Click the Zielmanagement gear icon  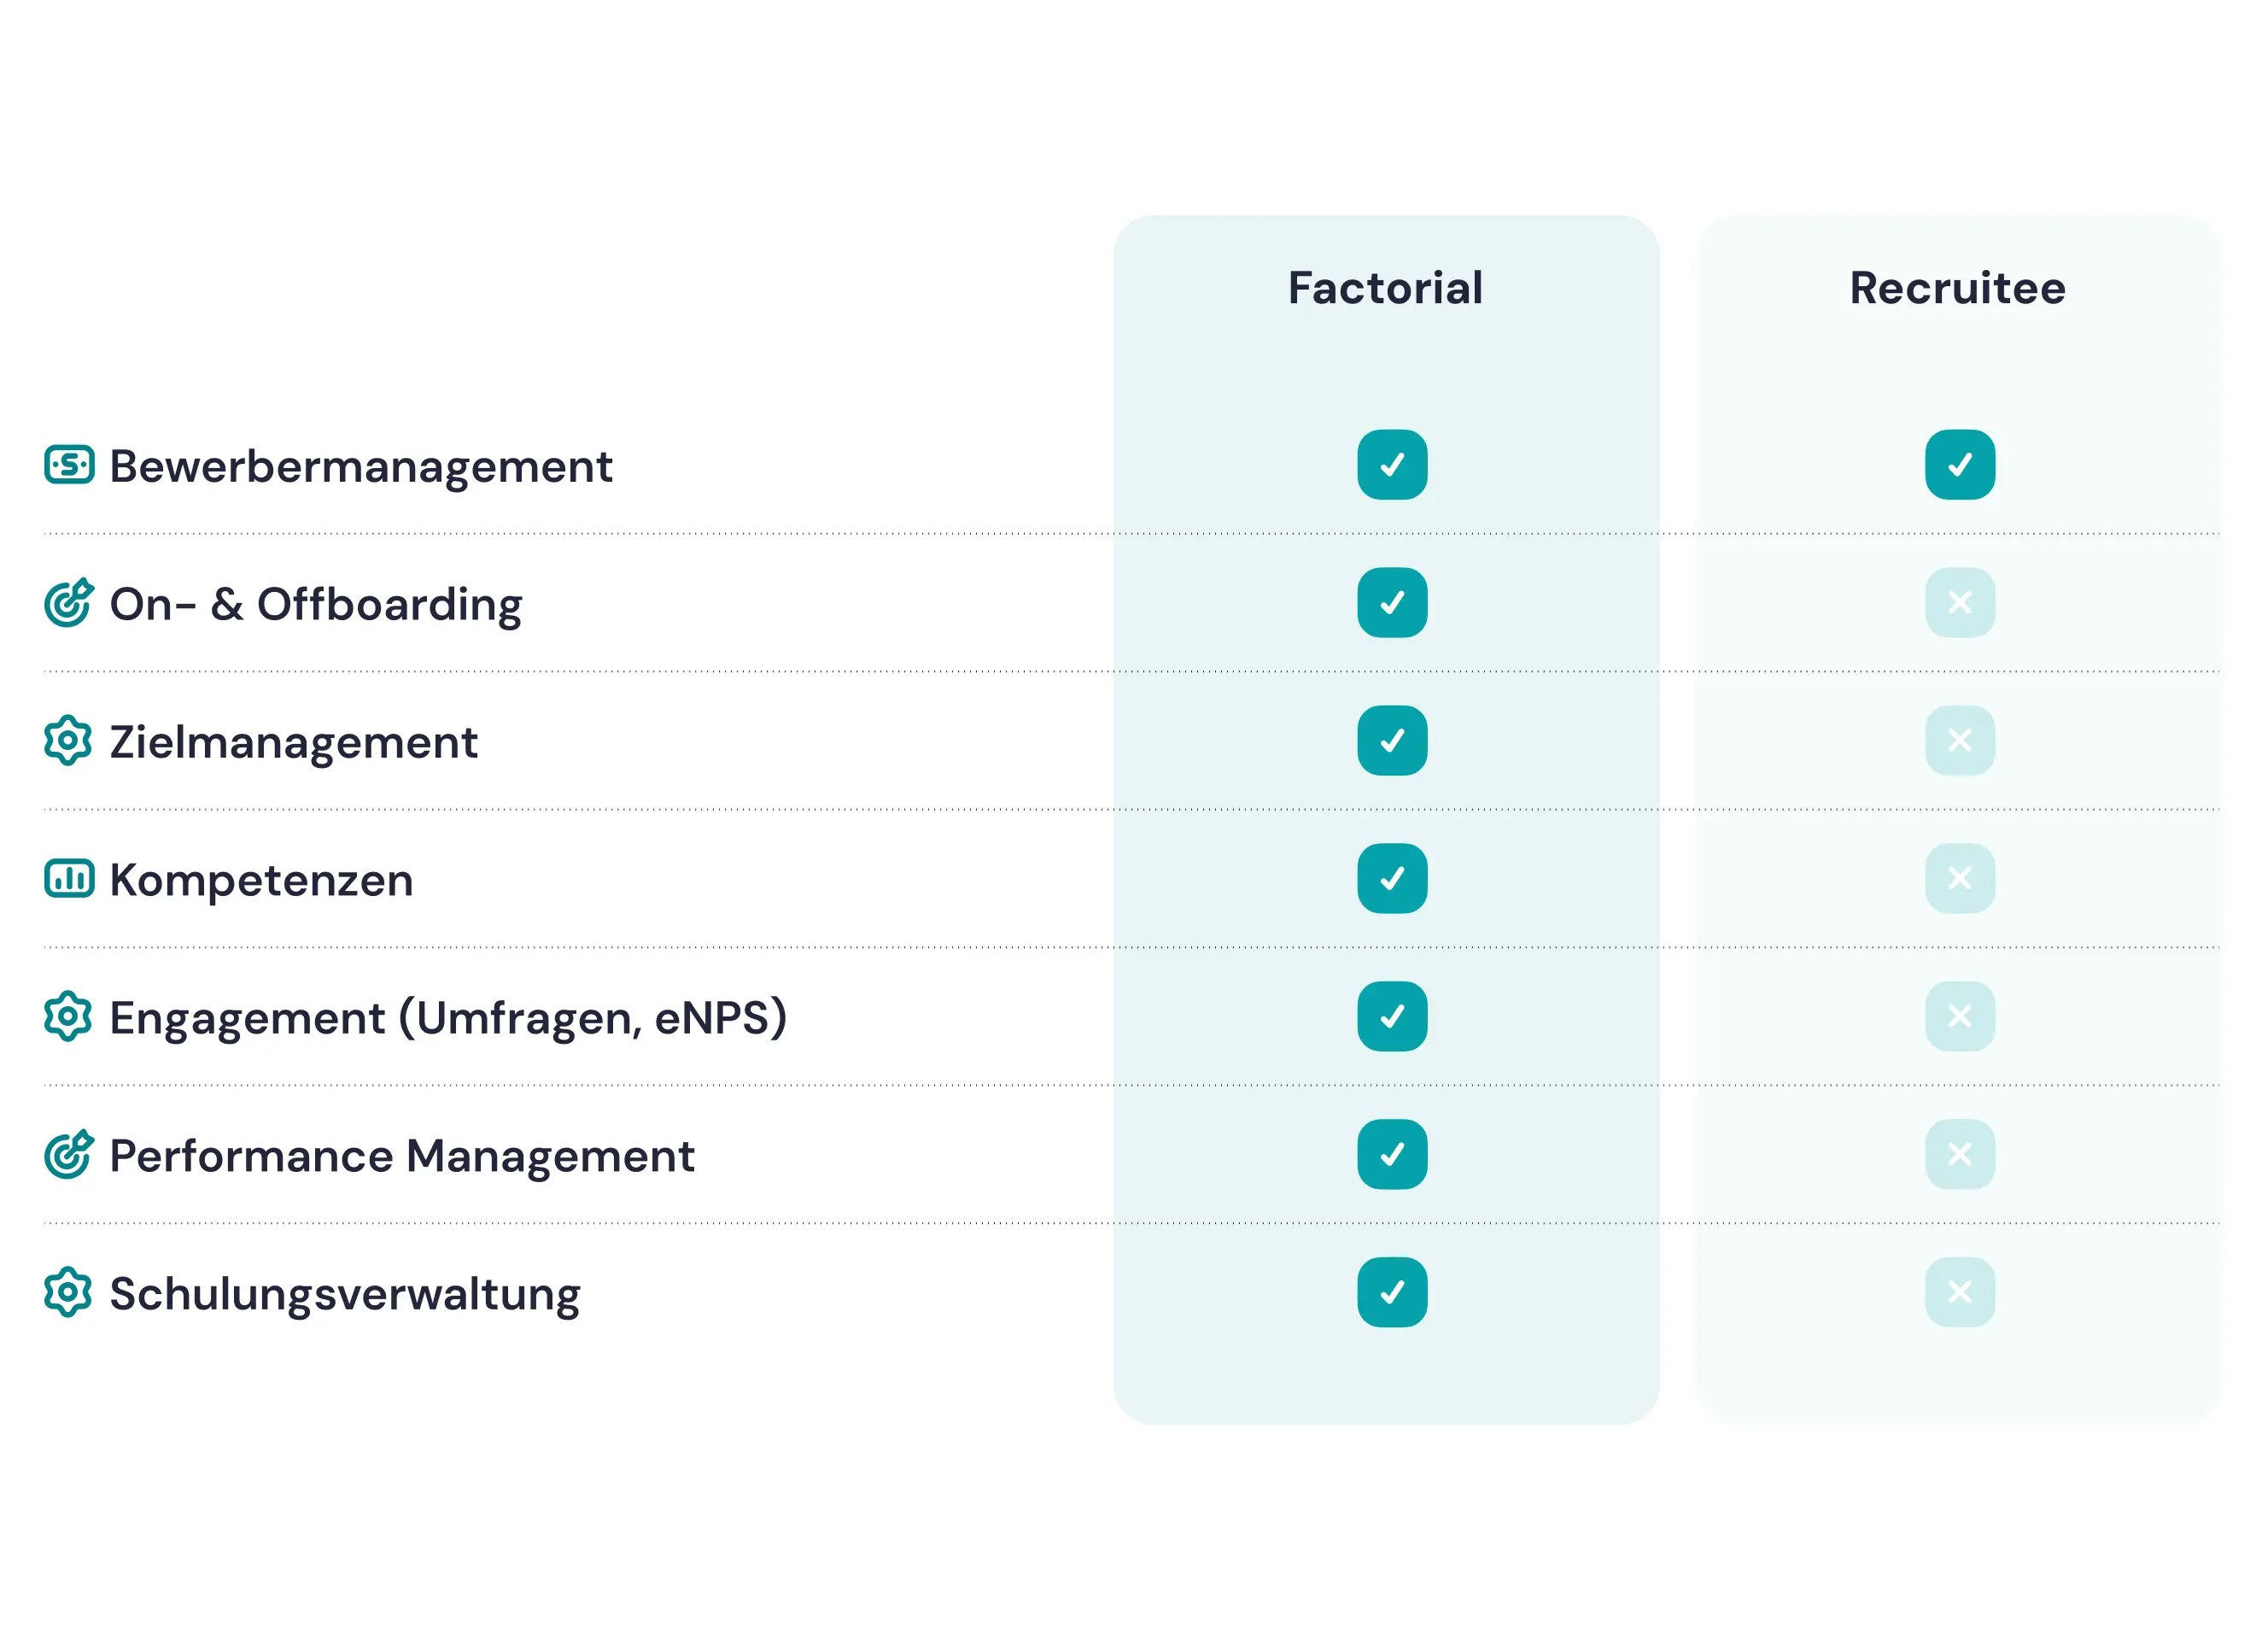pyautogui.click(x=68, y=741)
